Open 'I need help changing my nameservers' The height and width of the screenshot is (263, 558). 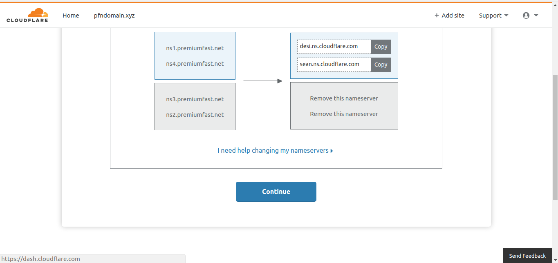[x=273, y=151]
